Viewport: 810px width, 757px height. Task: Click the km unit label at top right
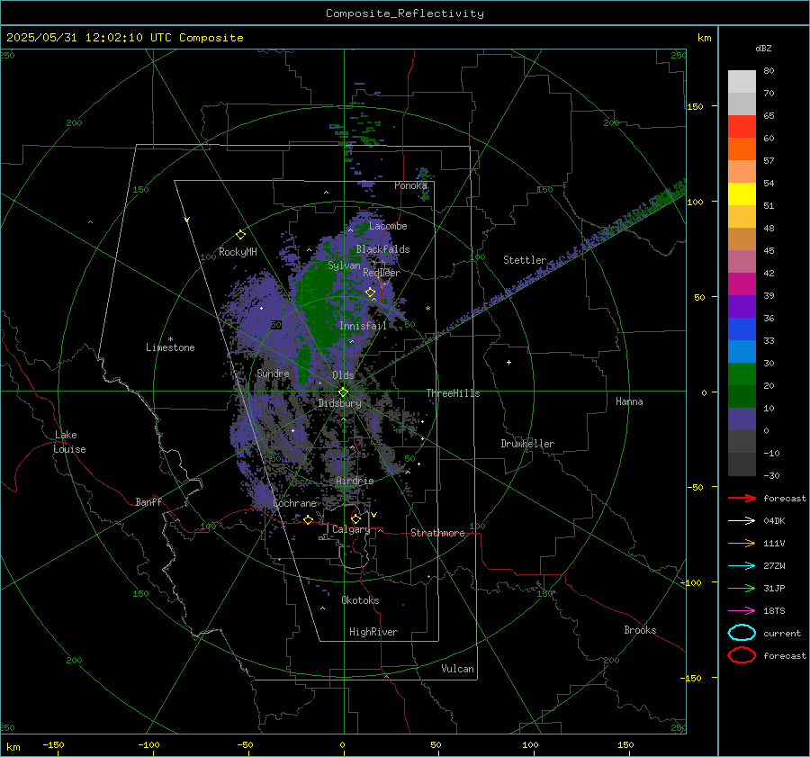pos(704,38)
